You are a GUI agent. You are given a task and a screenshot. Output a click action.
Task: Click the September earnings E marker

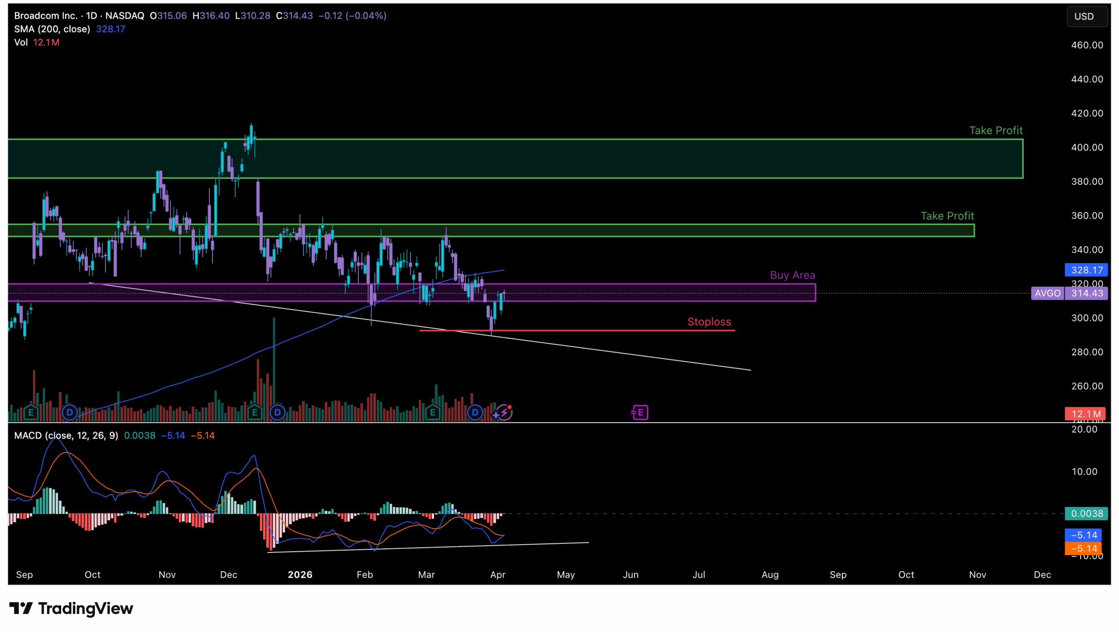(31, 412)
